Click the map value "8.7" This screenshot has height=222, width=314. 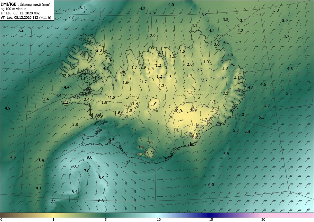76,166
